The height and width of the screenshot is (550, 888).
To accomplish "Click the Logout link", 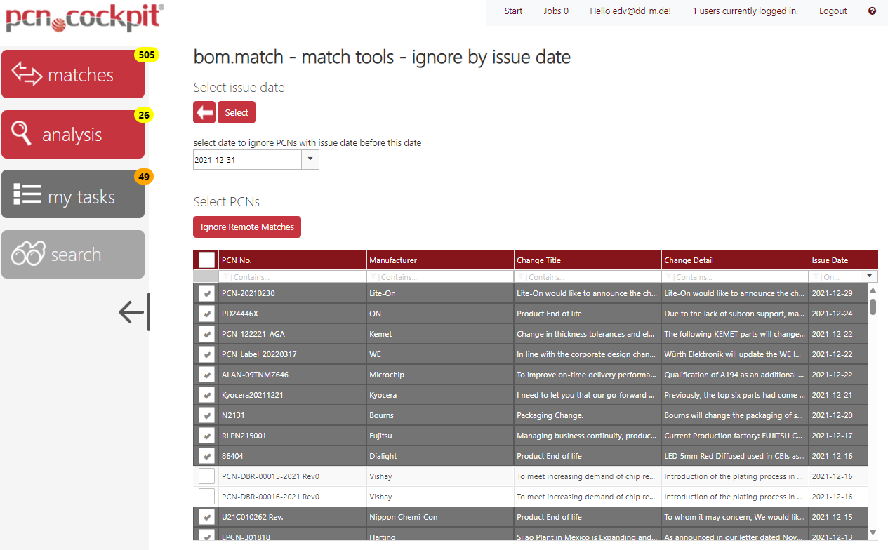I will point(833,11).
